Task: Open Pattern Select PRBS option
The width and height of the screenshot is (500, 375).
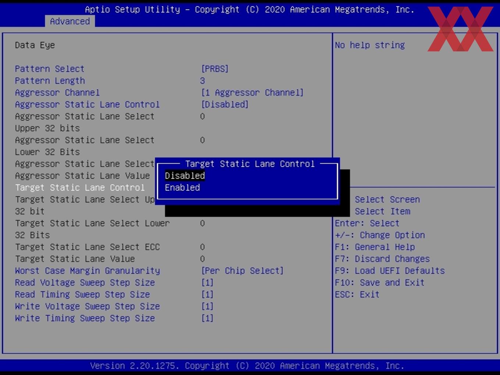Action: click(x=215, y=69)
